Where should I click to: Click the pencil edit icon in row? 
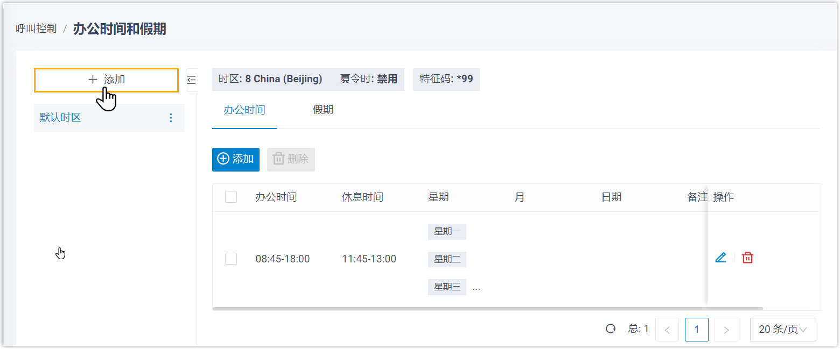[x=720, y=258]
